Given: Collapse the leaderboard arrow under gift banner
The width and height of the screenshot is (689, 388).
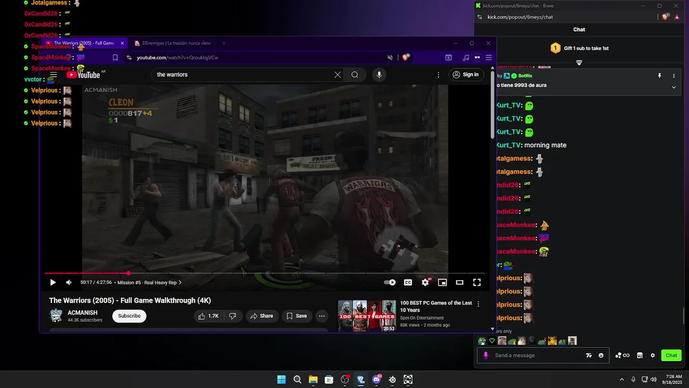Looking at the screenshot, I should 579,63.
